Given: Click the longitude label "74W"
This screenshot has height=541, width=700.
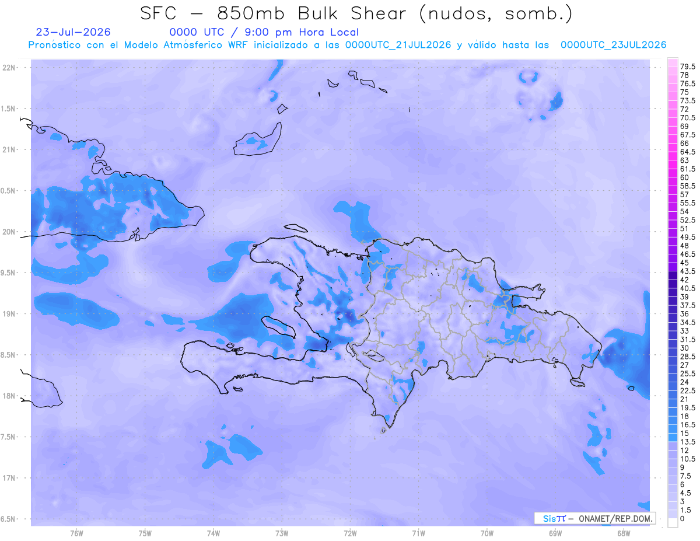Looking at the screenshot, I should pos(213,533).
